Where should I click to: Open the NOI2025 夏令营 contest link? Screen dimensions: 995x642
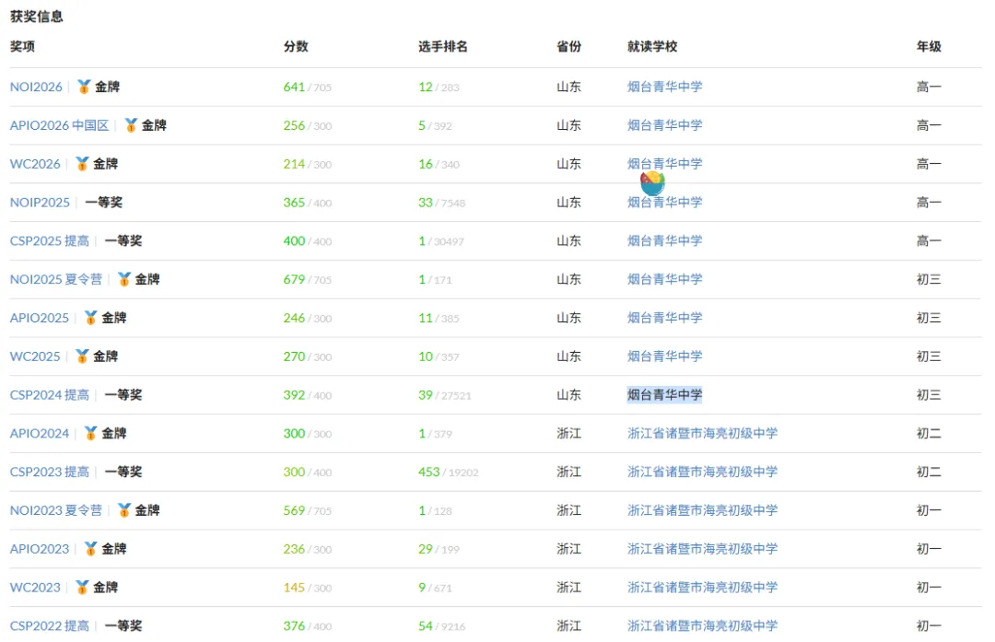coord(56,280)
